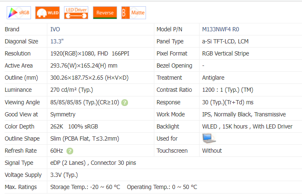Click the Used for label
This screenshot has width=302, height=194.
(167, 139)
